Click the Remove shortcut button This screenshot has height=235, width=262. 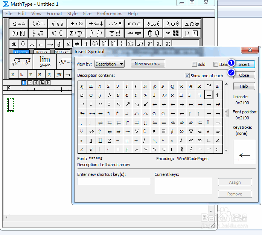click(x=235, y=194)
